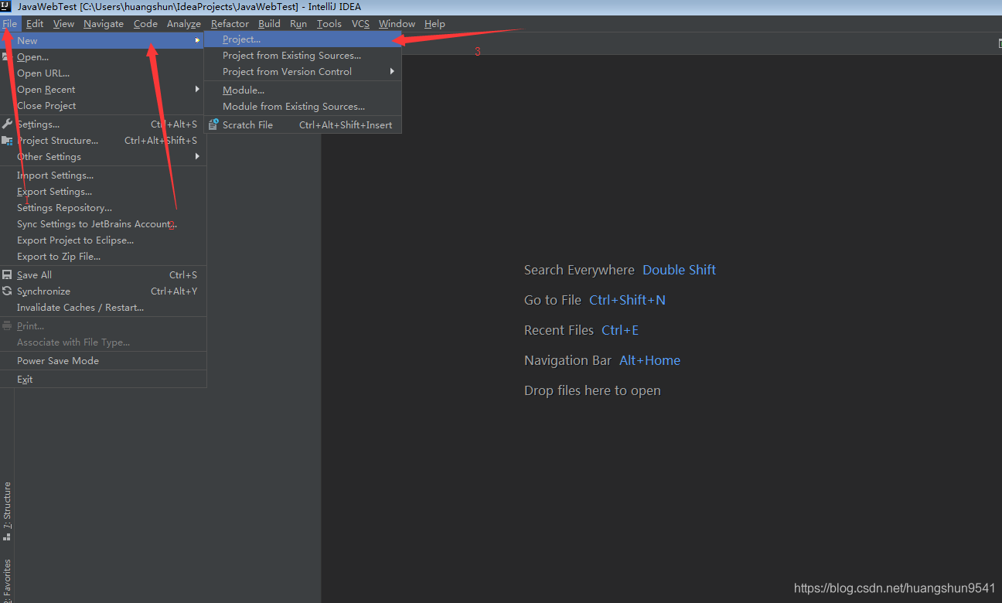
Task: Toggle Power Save Mode
Action: tap(104, 360)
